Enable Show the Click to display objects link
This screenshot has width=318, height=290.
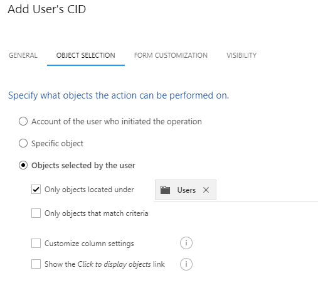click(x=36, y=264)
